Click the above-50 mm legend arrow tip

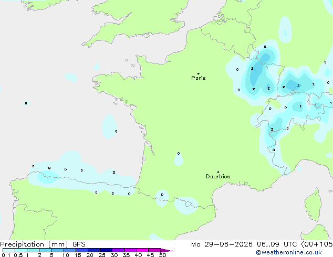166,250
